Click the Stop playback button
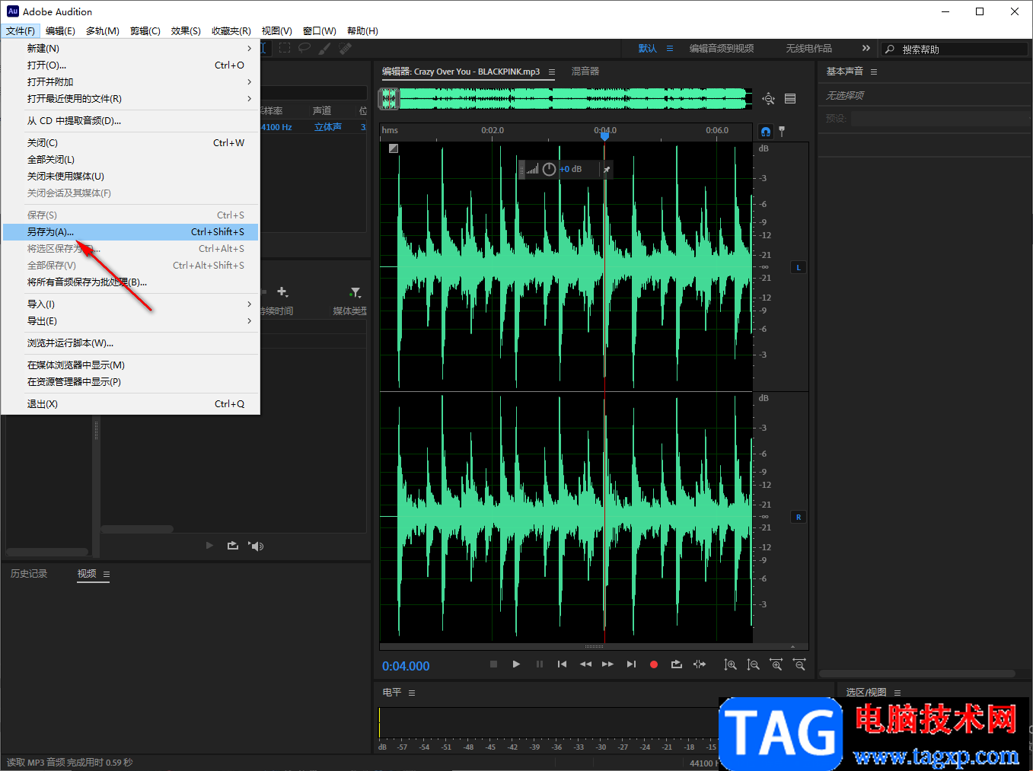Viewport: 1033px width, 771px height. [493, 664]
